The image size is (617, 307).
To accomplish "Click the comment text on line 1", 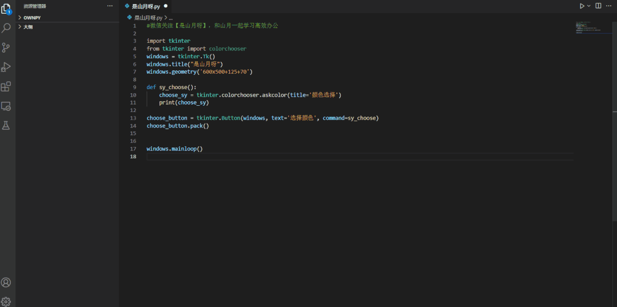I will point(213,26).
